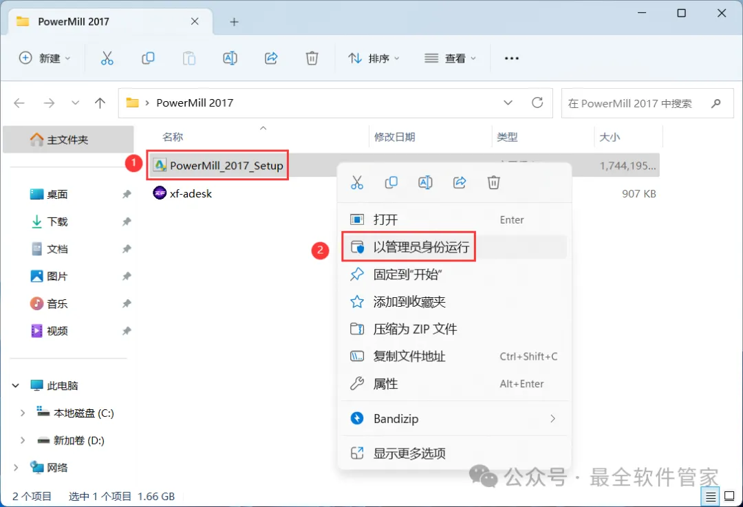Expand the 网络 tree node
743x507 pixels.
(16, 468)
